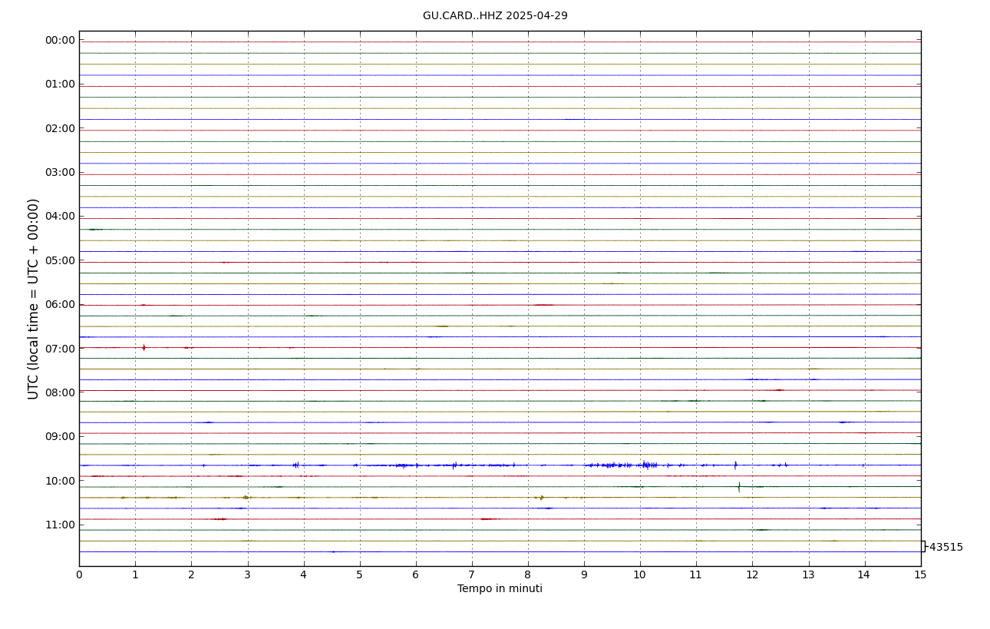
Task: Click the x-axis tick label 4
Action: point(303,575)
